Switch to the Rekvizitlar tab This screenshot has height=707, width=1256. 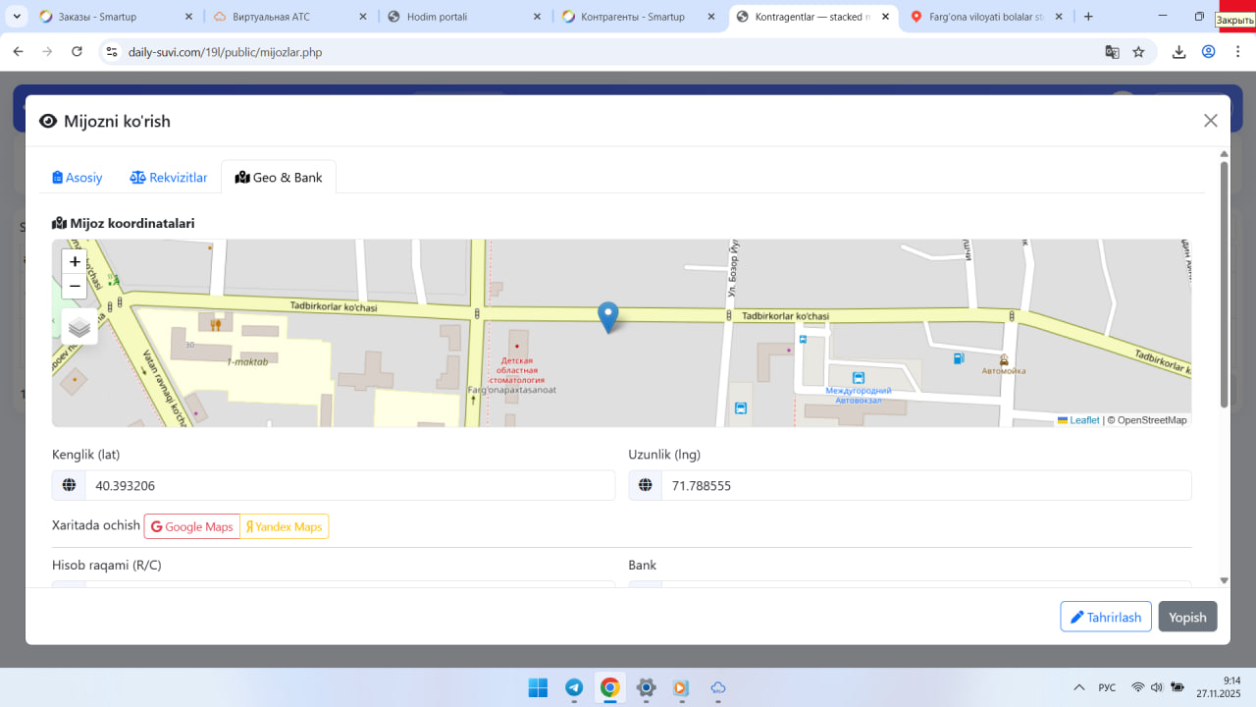[x=169, y=178]
